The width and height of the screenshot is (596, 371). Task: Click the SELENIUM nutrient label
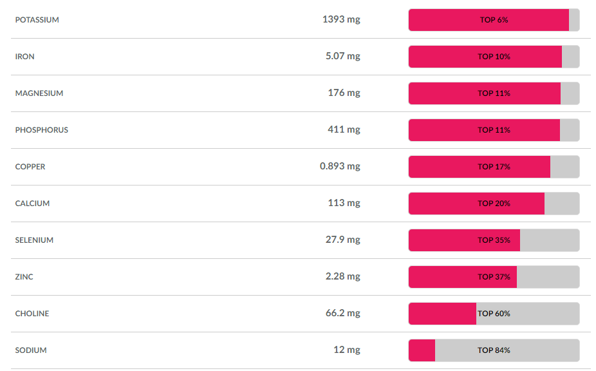[x=34, y=240]
